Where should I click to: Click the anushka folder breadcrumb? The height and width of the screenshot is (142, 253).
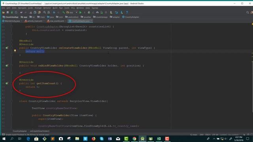tap(86, 17)
